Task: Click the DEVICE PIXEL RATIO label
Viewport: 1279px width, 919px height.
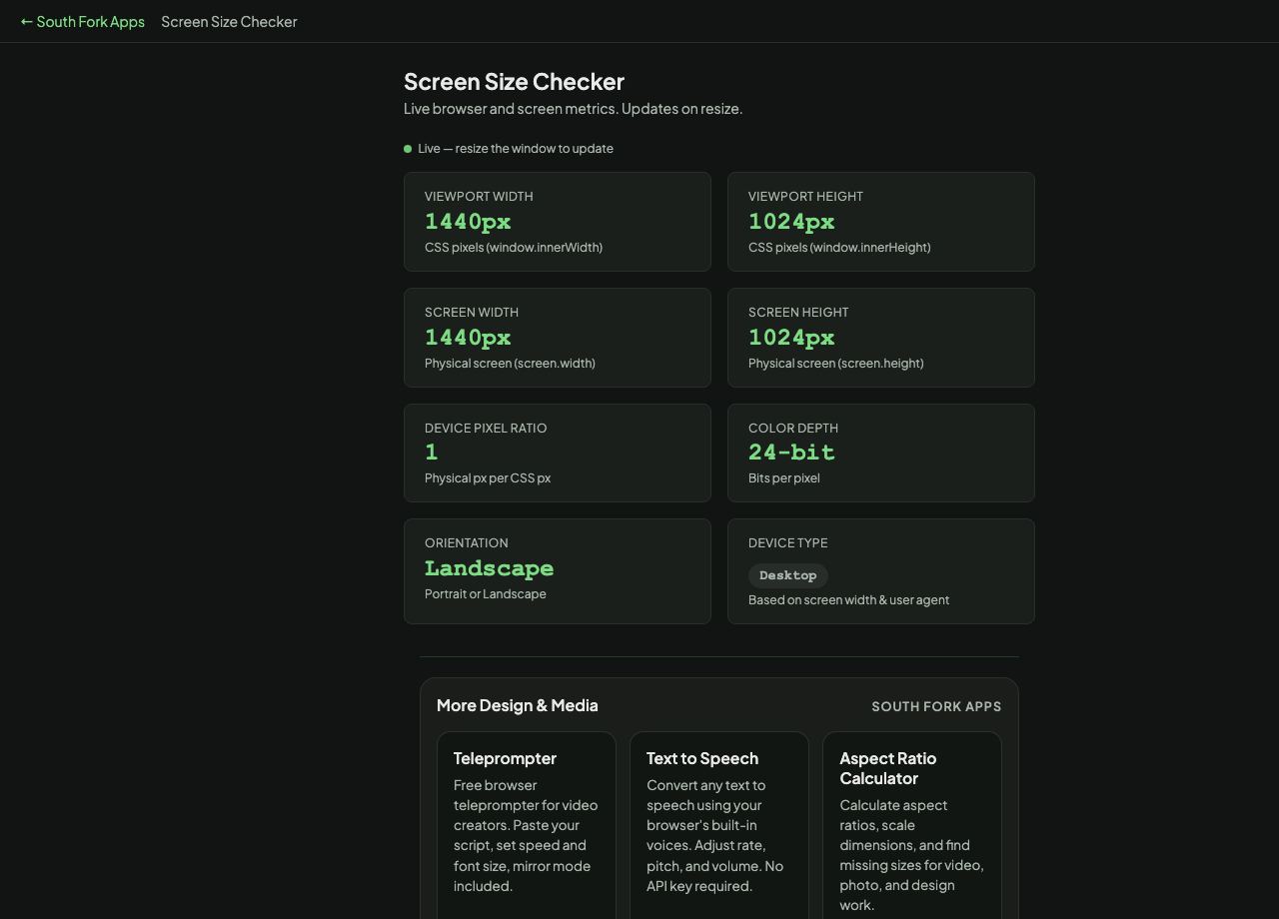Action: 486,428
